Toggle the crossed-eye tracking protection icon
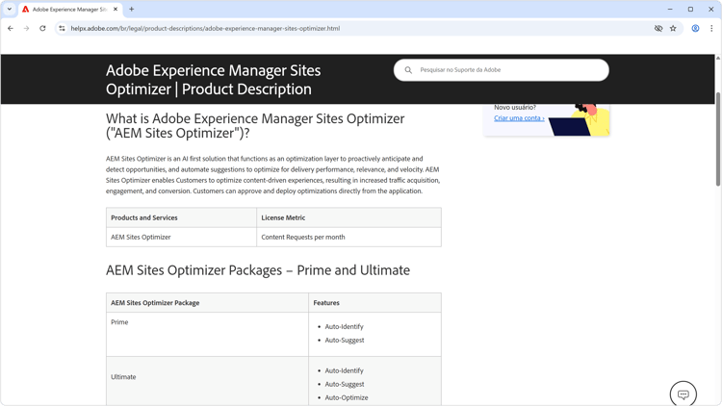Screen dimensions: 722x406 point(658,28)
